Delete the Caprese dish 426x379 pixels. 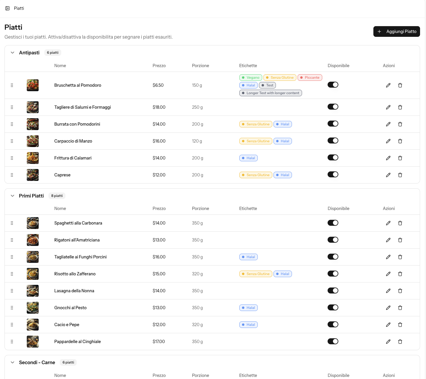pos(400,175)
